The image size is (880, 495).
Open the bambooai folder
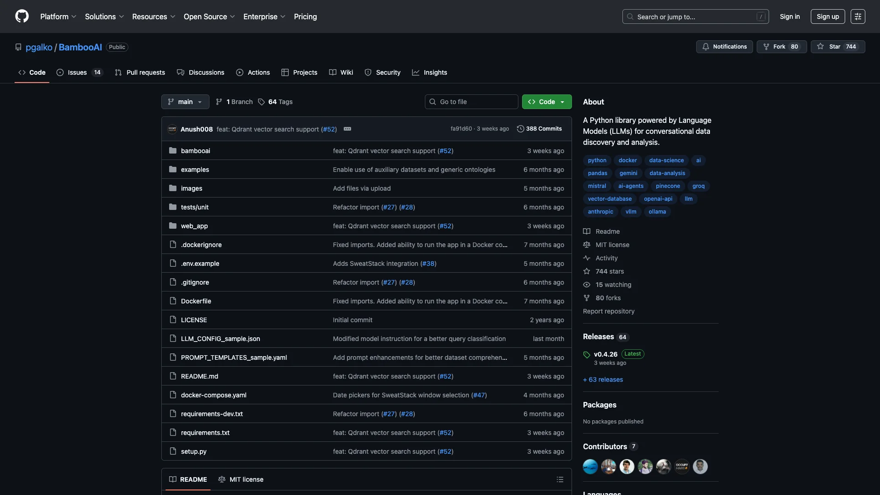pos(195,151)
